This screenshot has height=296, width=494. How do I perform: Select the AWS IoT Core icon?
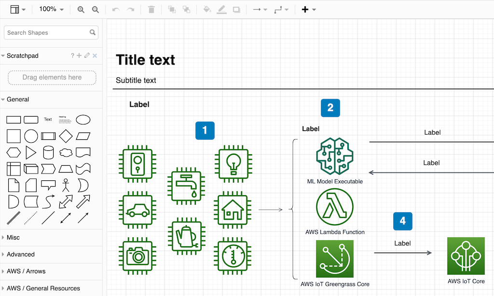[466, 256]
